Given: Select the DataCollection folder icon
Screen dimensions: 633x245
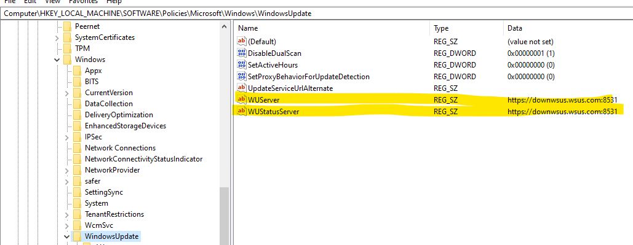Looking at the screenshot, I should tap(78, 104).
